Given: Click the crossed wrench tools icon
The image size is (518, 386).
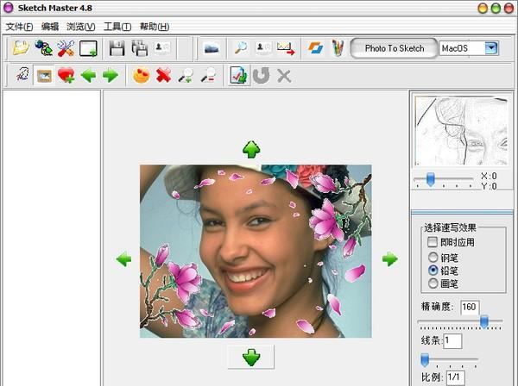Looking at the screenshot, I should click(x=66, y=48).
